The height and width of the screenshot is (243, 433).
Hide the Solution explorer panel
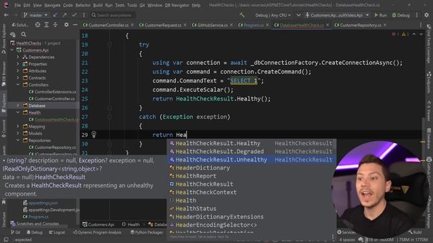click(75, 25)
